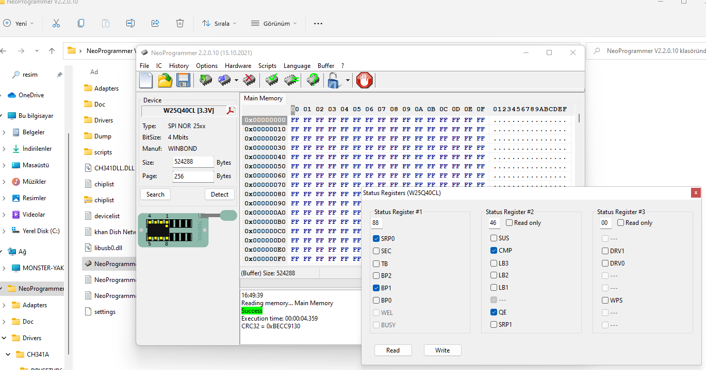The image size is (706, 370).
Task: Open the chip datasheet PDF icon
Action: coord(231,111)
